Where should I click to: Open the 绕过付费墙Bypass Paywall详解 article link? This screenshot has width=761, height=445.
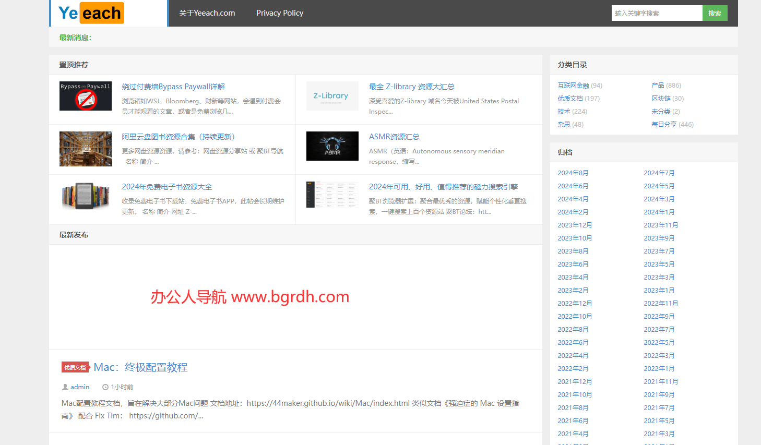(173, 87)
